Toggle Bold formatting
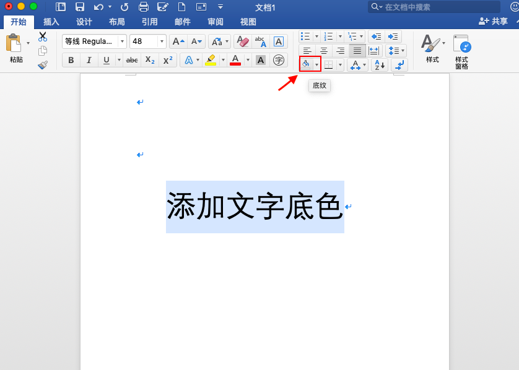The image size is (519, 370). click(71, 60)
